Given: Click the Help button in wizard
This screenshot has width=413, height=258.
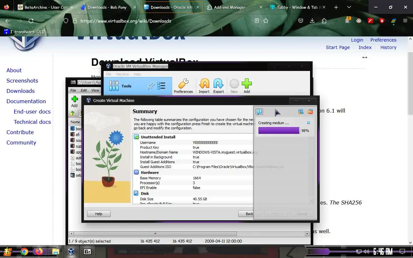Looking at the screenshot, I should [99, 214].
